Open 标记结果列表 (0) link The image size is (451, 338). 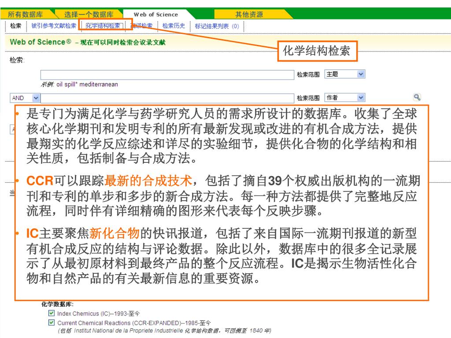click(217, 26)
